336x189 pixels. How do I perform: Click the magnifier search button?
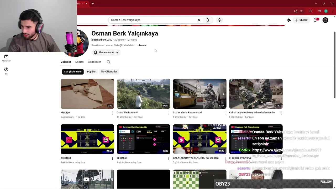coord(208,20)
